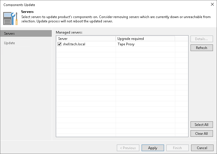Sort by the Server column header
Viewport: 217px width, 154px height.
86,38
